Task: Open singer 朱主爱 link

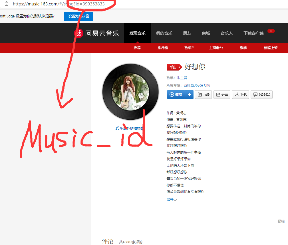Action: [x=182, y=78]
